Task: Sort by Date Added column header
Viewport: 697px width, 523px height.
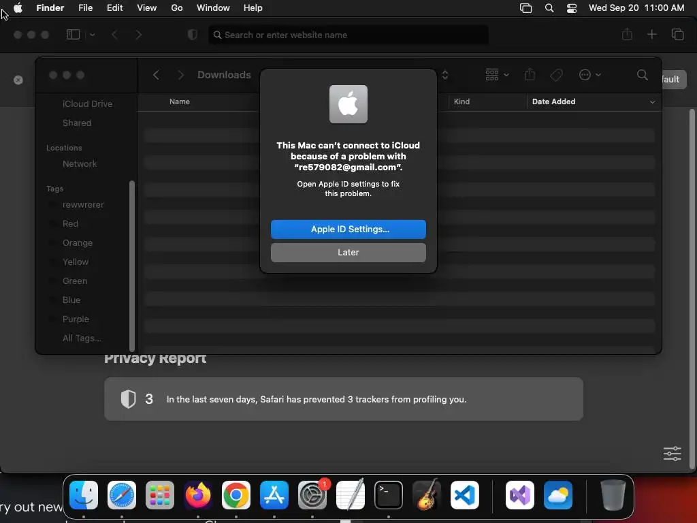Action: pyautogui.click(x=554, y=101)
